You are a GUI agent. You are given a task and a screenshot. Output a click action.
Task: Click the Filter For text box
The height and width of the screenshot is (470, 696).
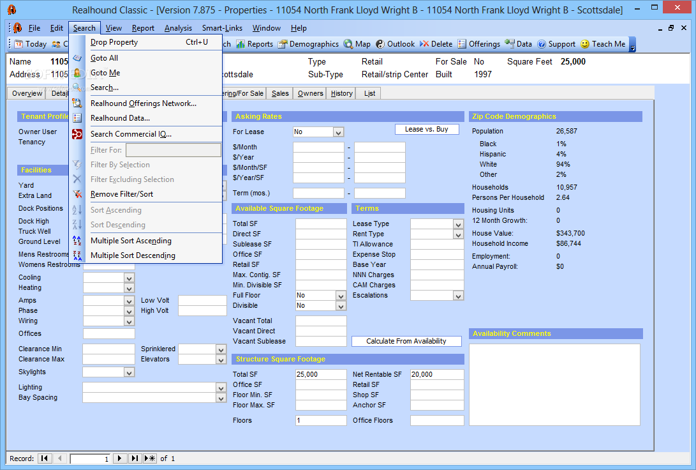tap(173, 150)
